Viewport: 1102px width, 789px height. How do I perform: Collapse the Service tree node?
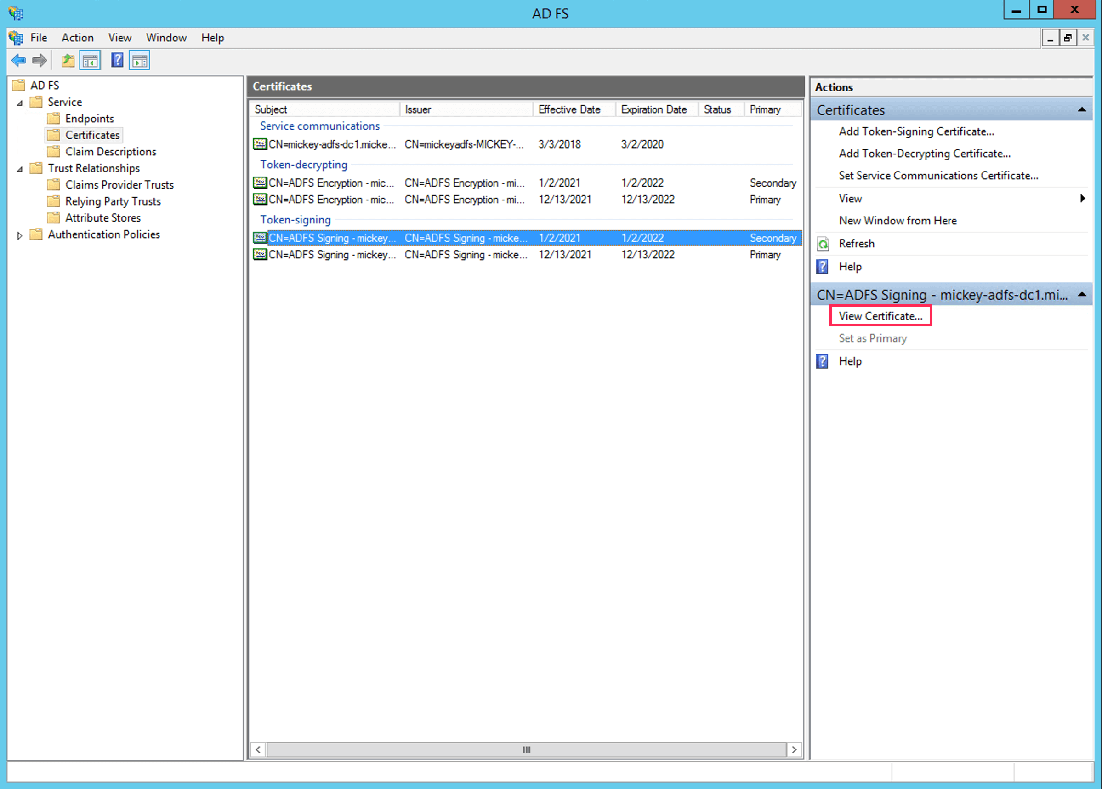20,103
